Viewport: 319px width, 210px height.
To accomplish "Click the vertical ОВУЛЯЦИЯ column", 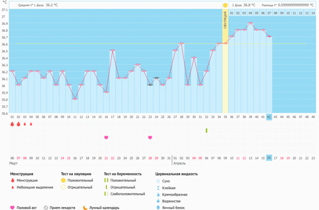I will pos(225,62).
